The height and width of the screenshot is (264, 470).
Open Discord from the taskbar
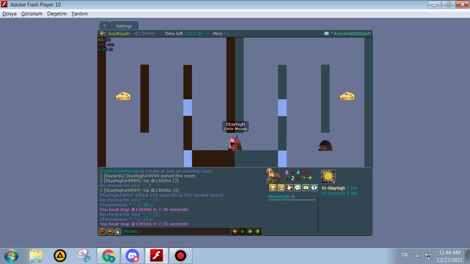tap(132, 256)
